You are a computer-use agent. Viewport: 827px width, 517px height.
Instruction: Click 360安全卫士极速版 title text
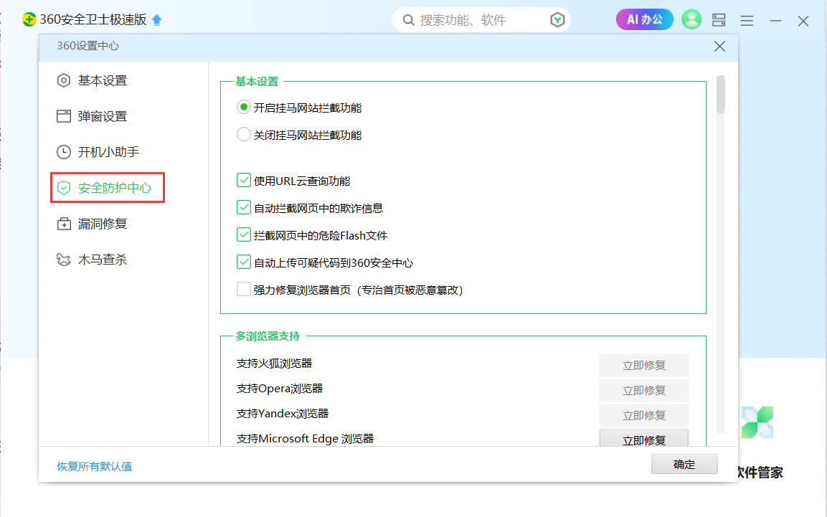click(93, 19)
